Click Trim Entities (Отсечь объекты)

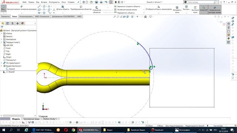[x=63, y=8]
